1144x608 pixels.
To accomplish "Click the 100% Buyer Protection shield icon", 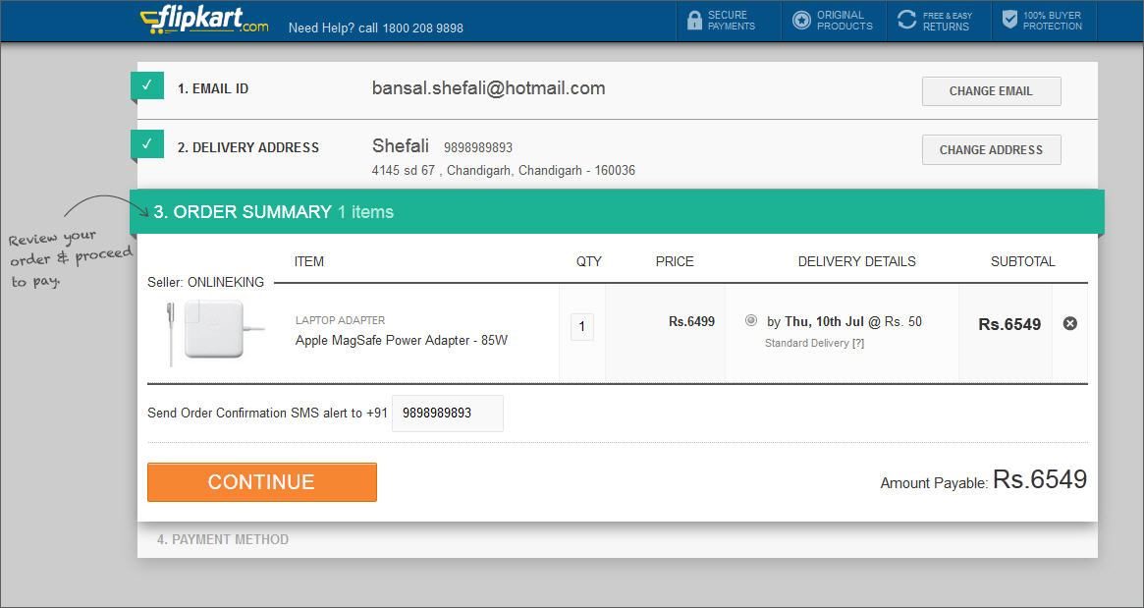I will pos(1009,21).
